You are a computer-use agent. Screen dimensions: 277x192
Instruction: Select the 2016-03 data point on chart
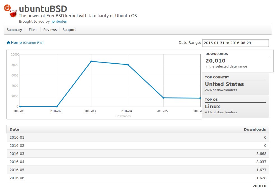coord(91,61)
